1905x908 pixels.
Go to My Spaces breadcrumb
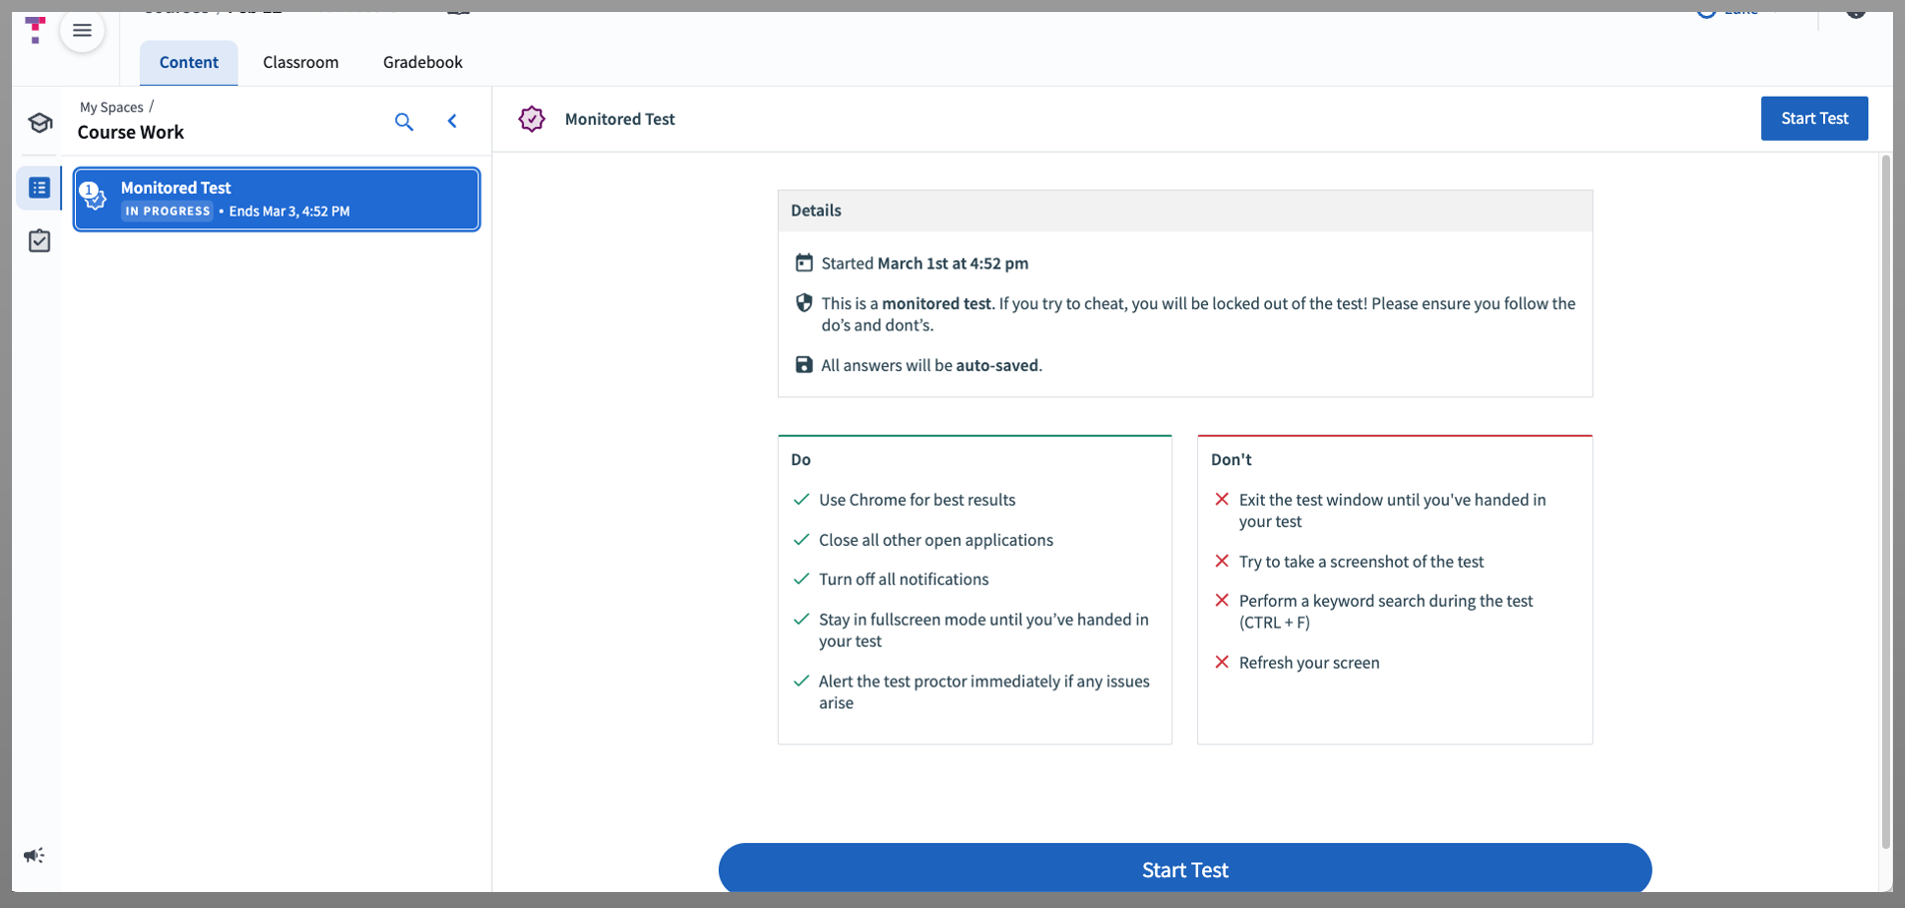tap(112, 107)
